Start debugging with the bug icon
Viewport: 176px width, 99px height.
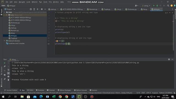point(157,5)
